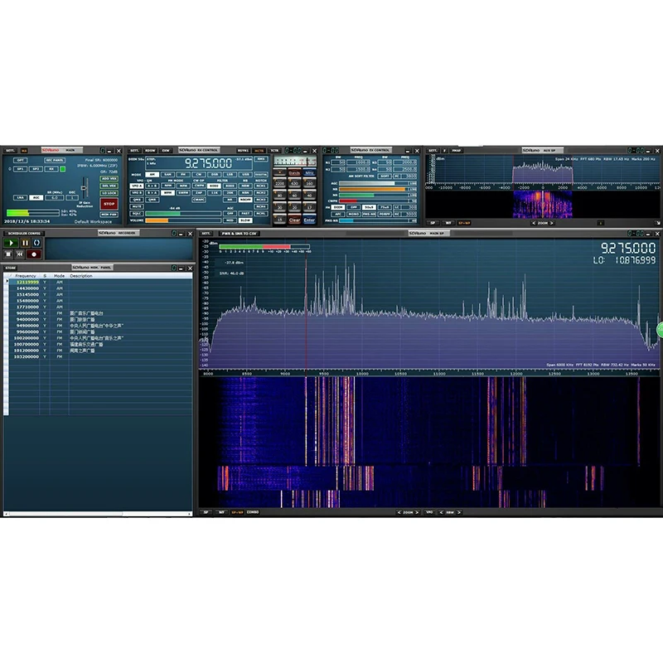663x663 pixels.
Task: Open the REC PANEL from Main window
Action: tap(55, 160)
